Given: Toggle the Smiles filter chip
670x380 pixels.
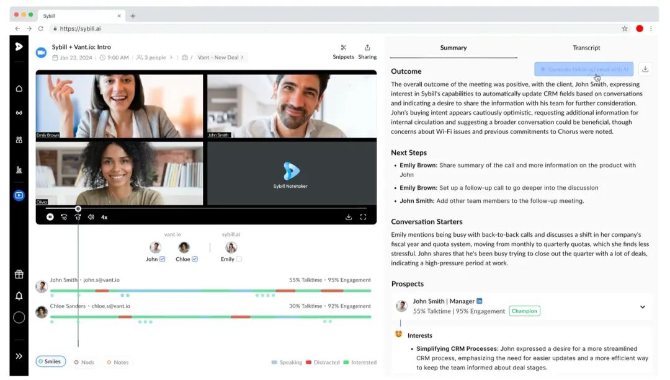Looking at the screenshot, I should pyautogui.click(x=50, y=361).
